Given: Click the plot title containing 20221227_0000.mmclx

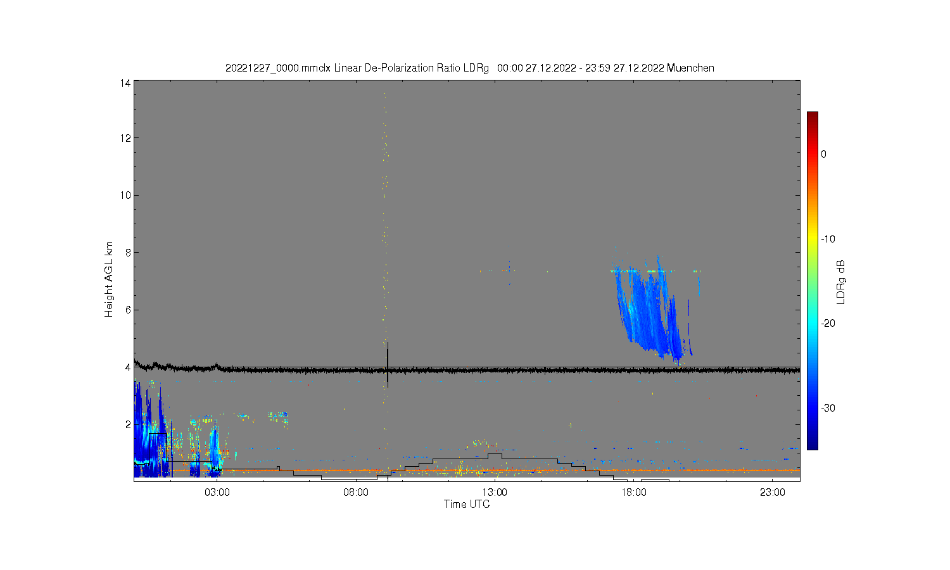Looking at the screenshot, I should (470, 68).
